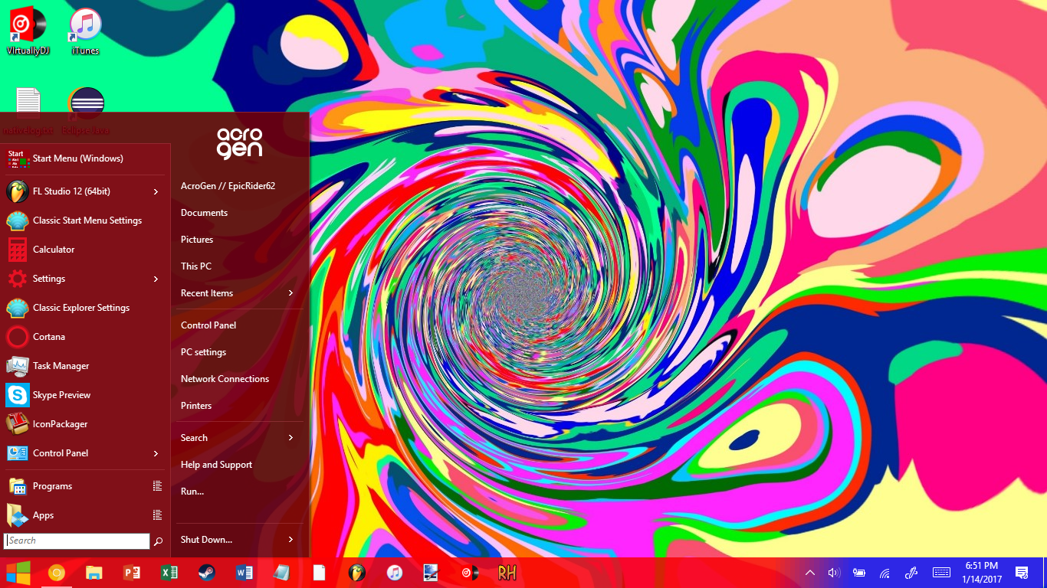Open Task Manager from the start menu
1047x588 pixels.
click(84, 366)
